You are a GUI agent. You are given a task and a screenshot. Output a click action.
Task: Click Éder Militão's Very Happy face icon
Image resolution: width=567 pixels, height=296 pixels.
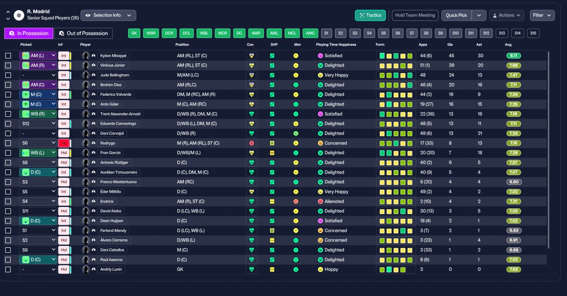[320, 192]
